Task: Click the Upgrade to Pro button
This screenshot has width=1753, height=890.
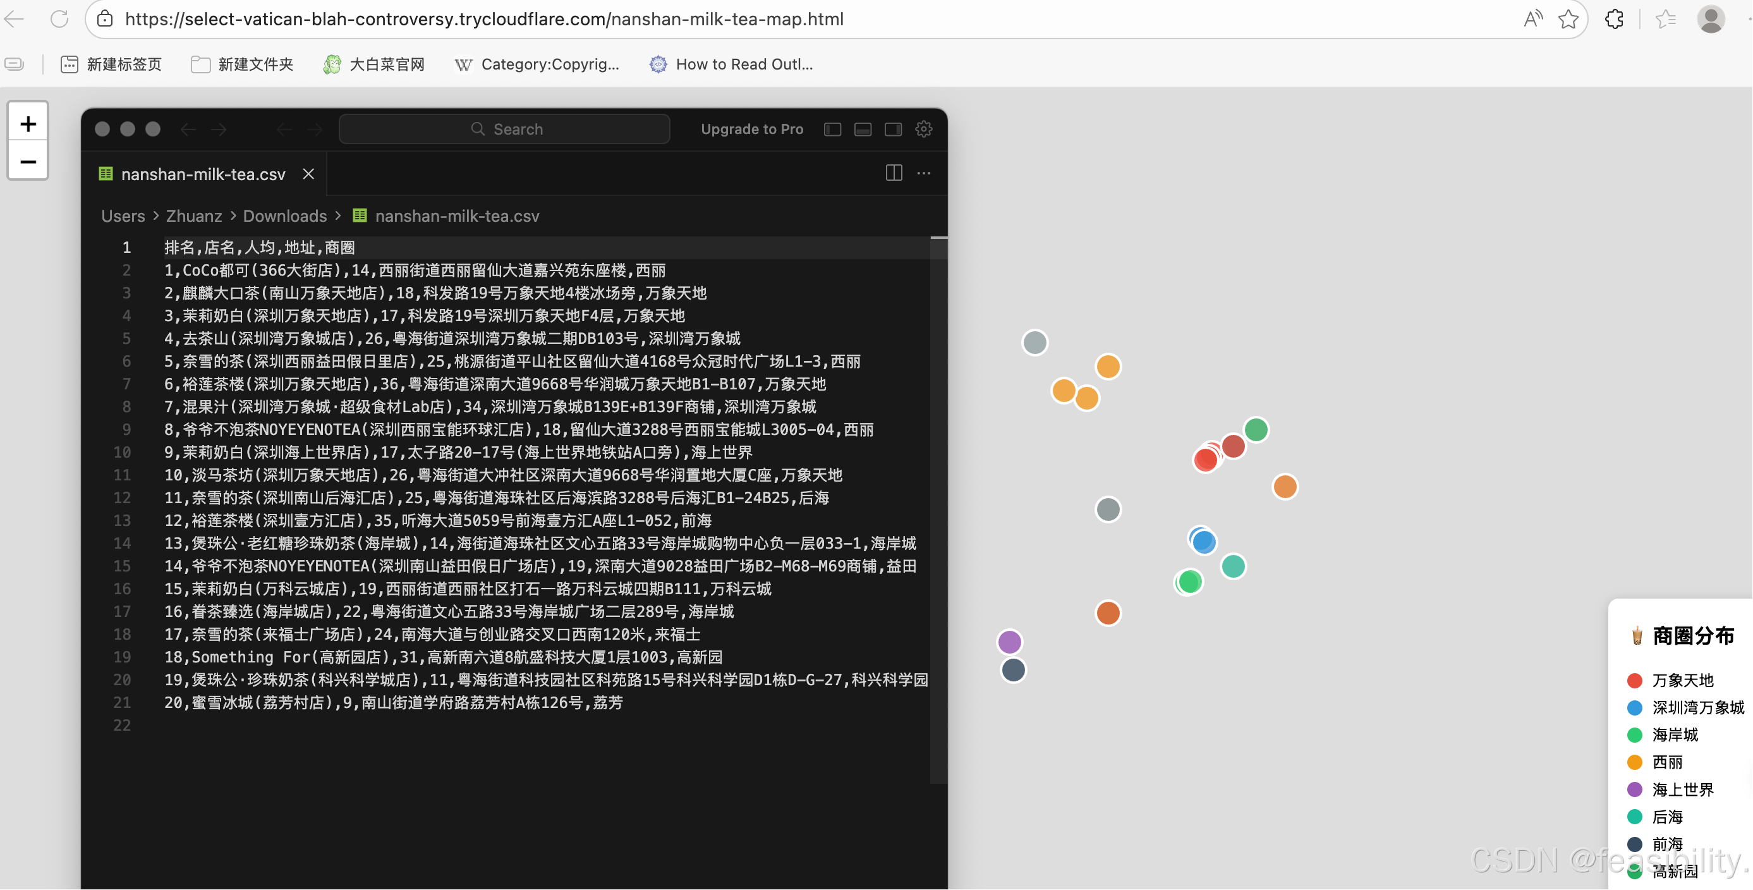Action: pyautogui.click(x=751, y=128)
